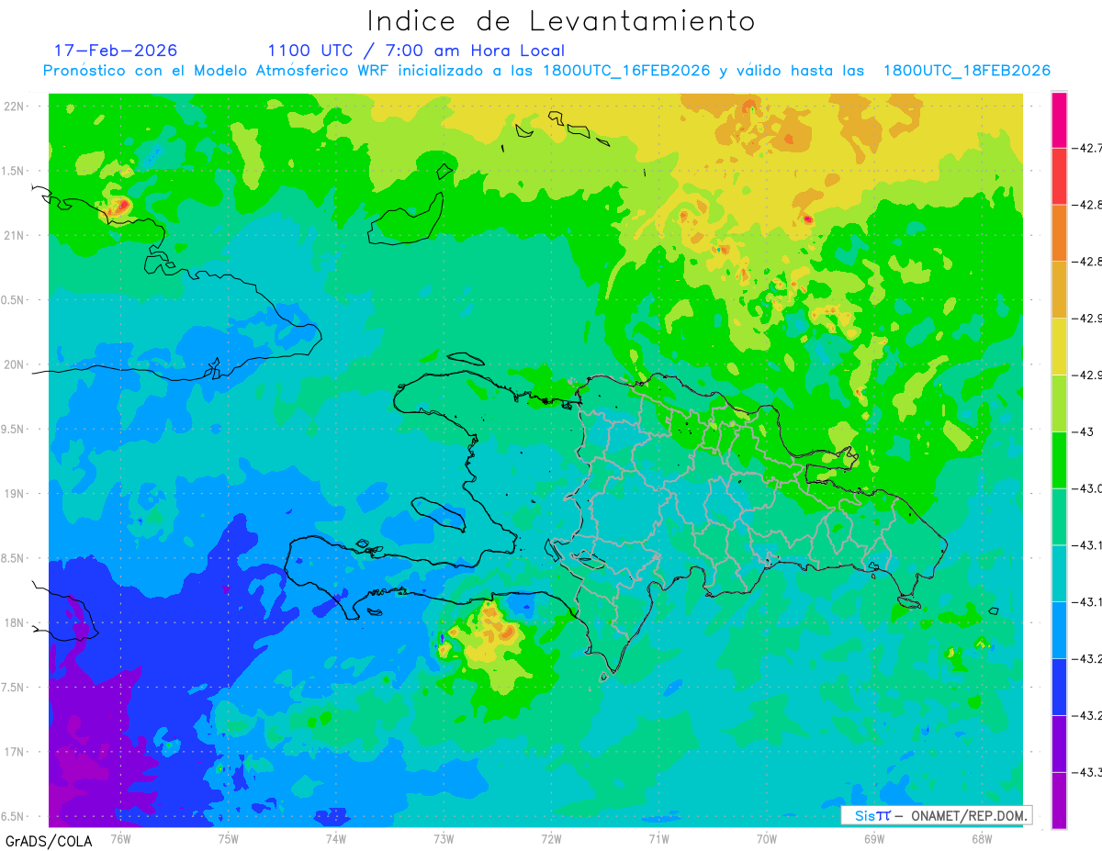Click the "20N" latitude label
Image resolution: width=1102 pixels, height=851 pixels.
coord(15,364)
